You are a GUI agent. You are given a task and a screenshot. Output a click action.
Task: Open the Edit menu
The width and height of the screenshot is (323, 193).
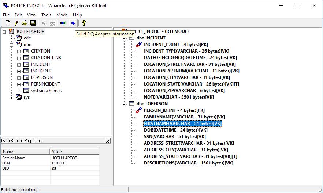click(18, 15)
